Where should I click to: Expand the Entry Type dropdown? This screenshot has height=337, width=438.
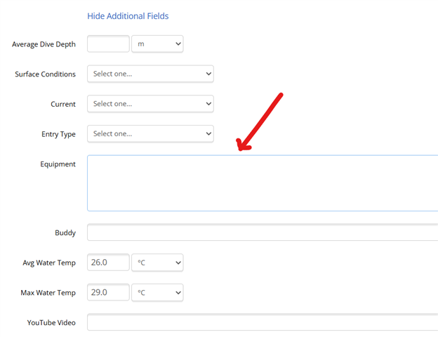coord(150,134)
